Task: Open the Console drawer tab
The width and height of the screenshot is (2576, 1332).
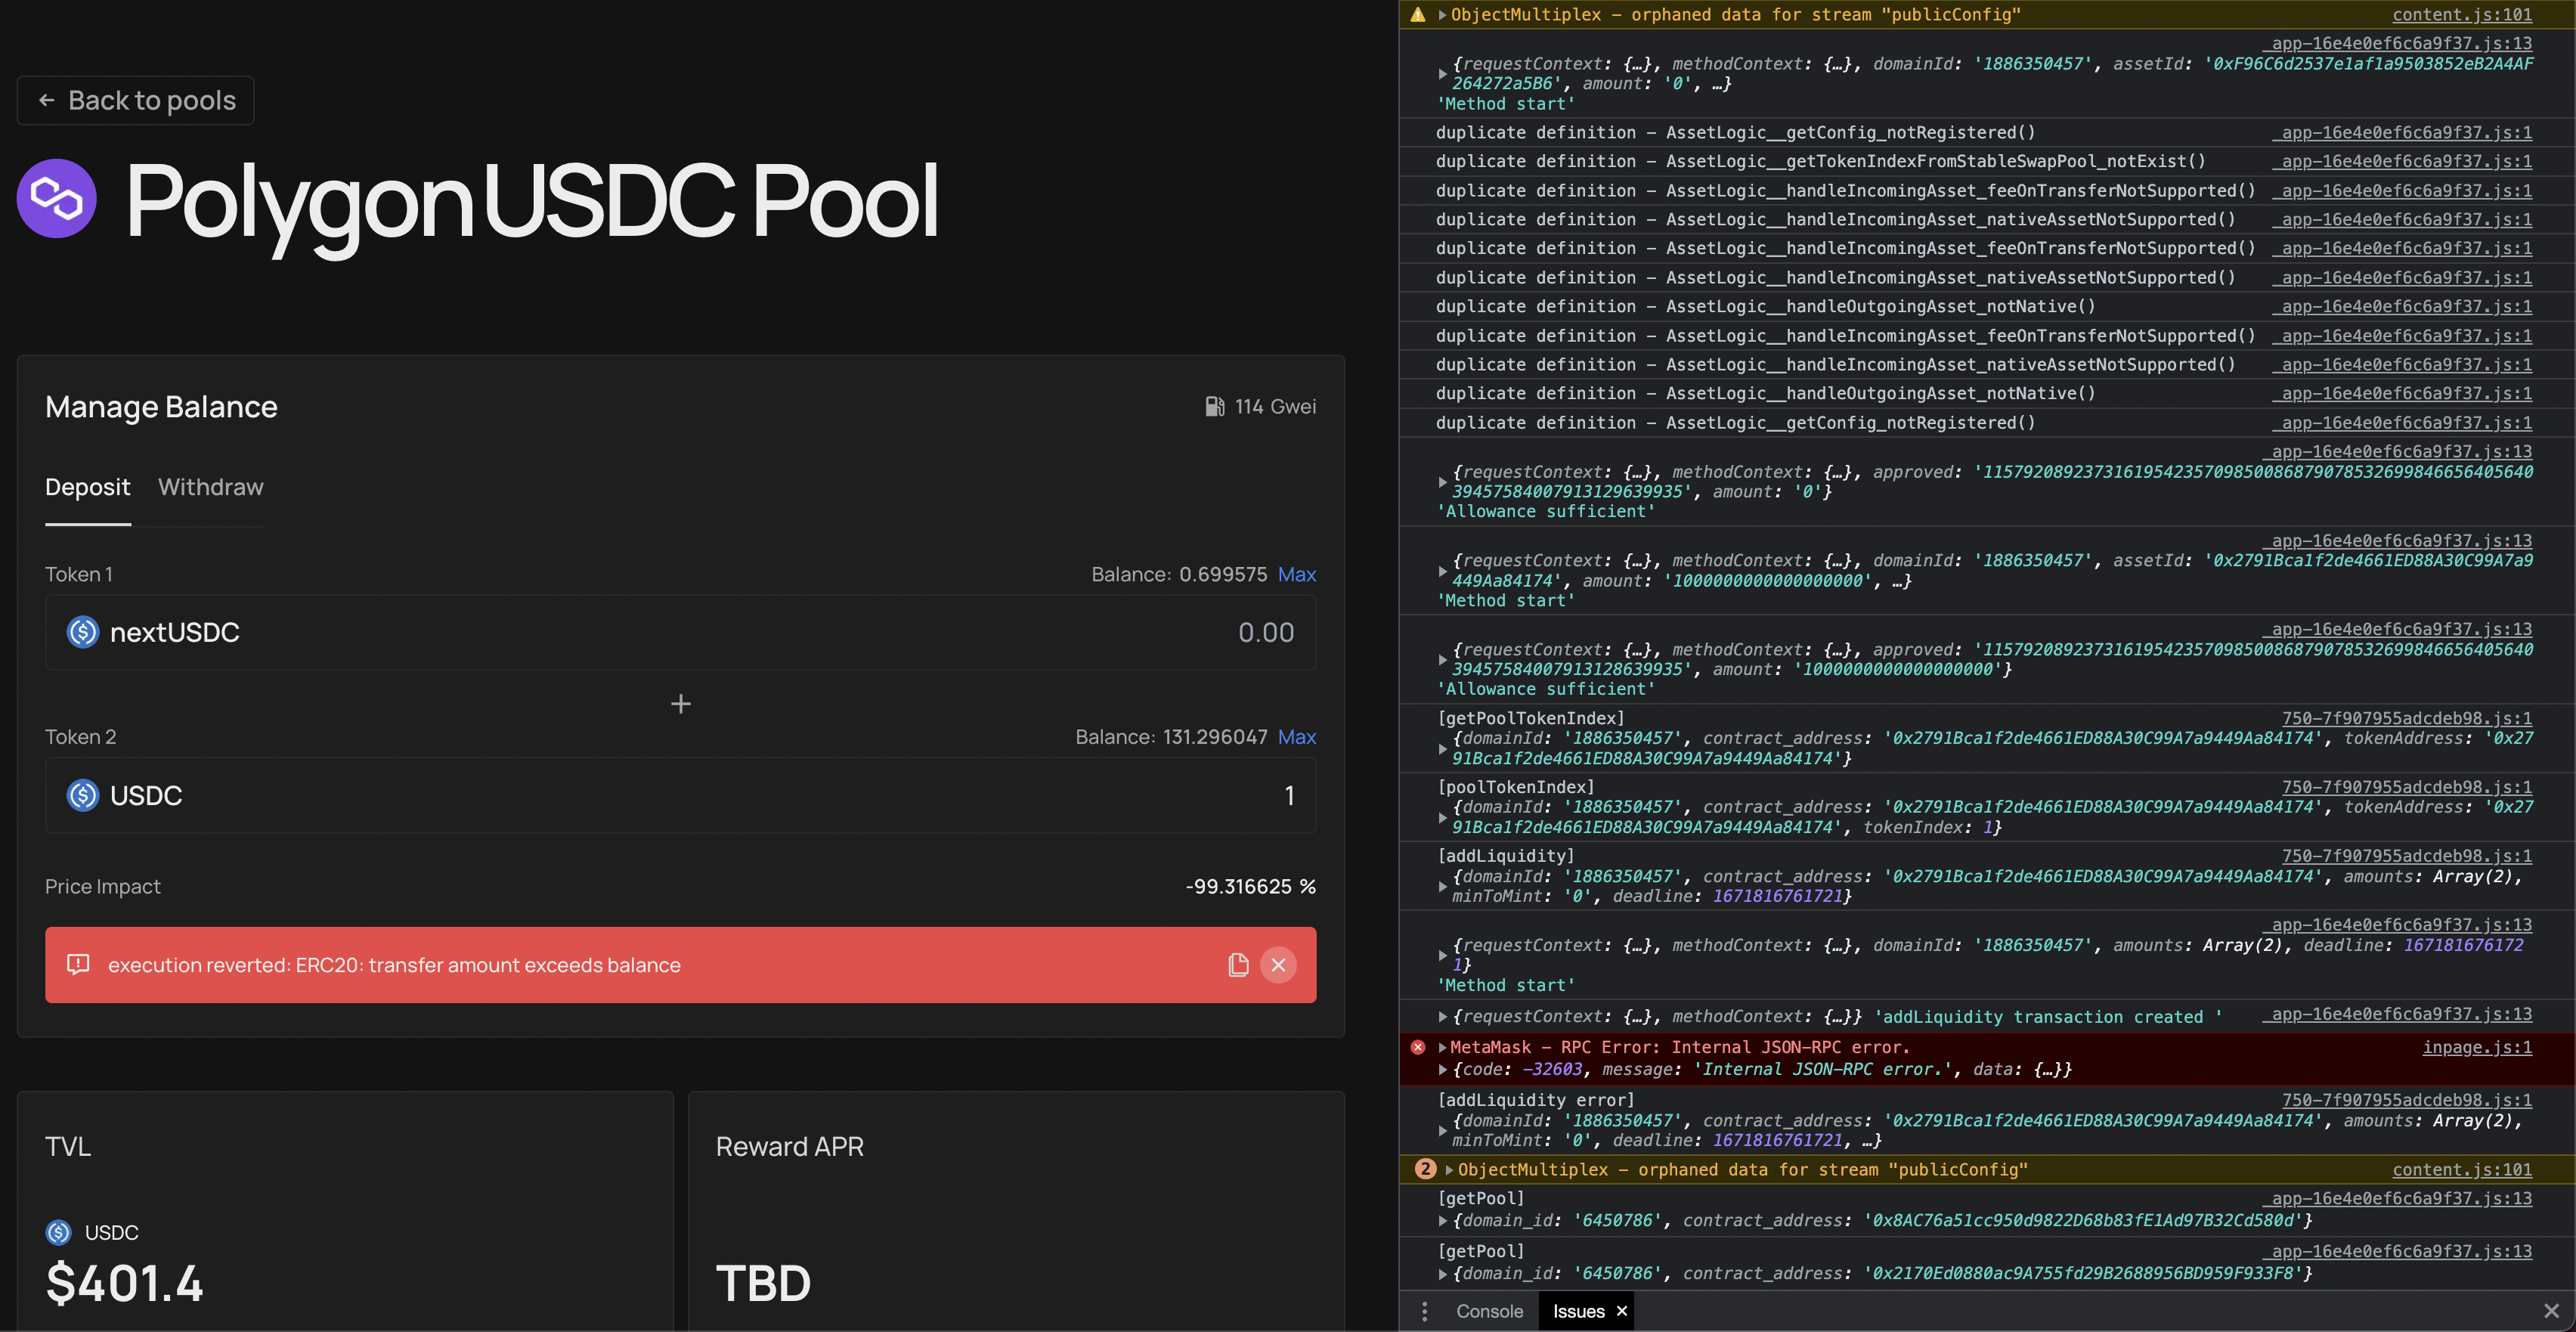Action: point(1489,1311)
